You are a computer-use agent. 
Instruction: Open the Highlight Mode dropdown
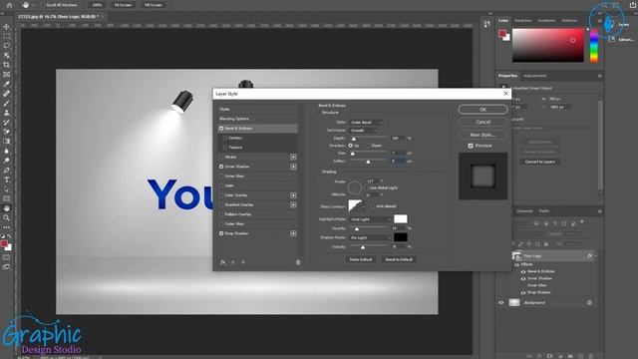click(370, 219)
